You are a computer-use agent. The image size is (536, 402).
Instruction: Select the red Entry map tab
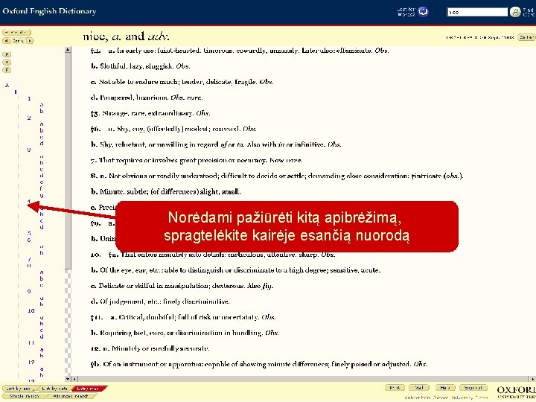88,389
